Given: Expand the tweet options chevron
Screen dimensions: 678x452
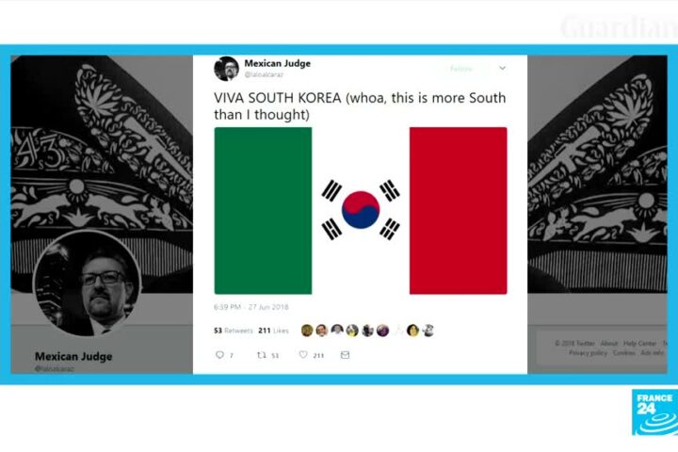Looking at the screenshot, I should point(502,69).
